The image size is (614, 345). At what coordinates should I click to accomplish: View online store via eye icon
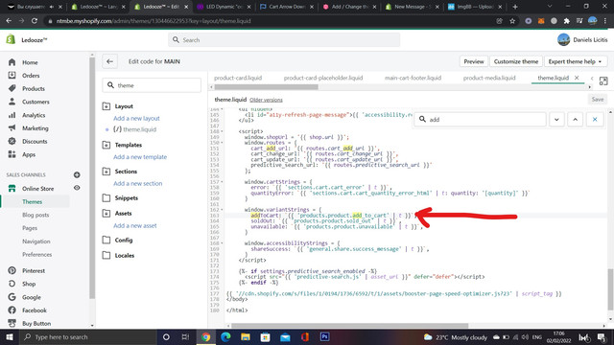pos(77,188)
